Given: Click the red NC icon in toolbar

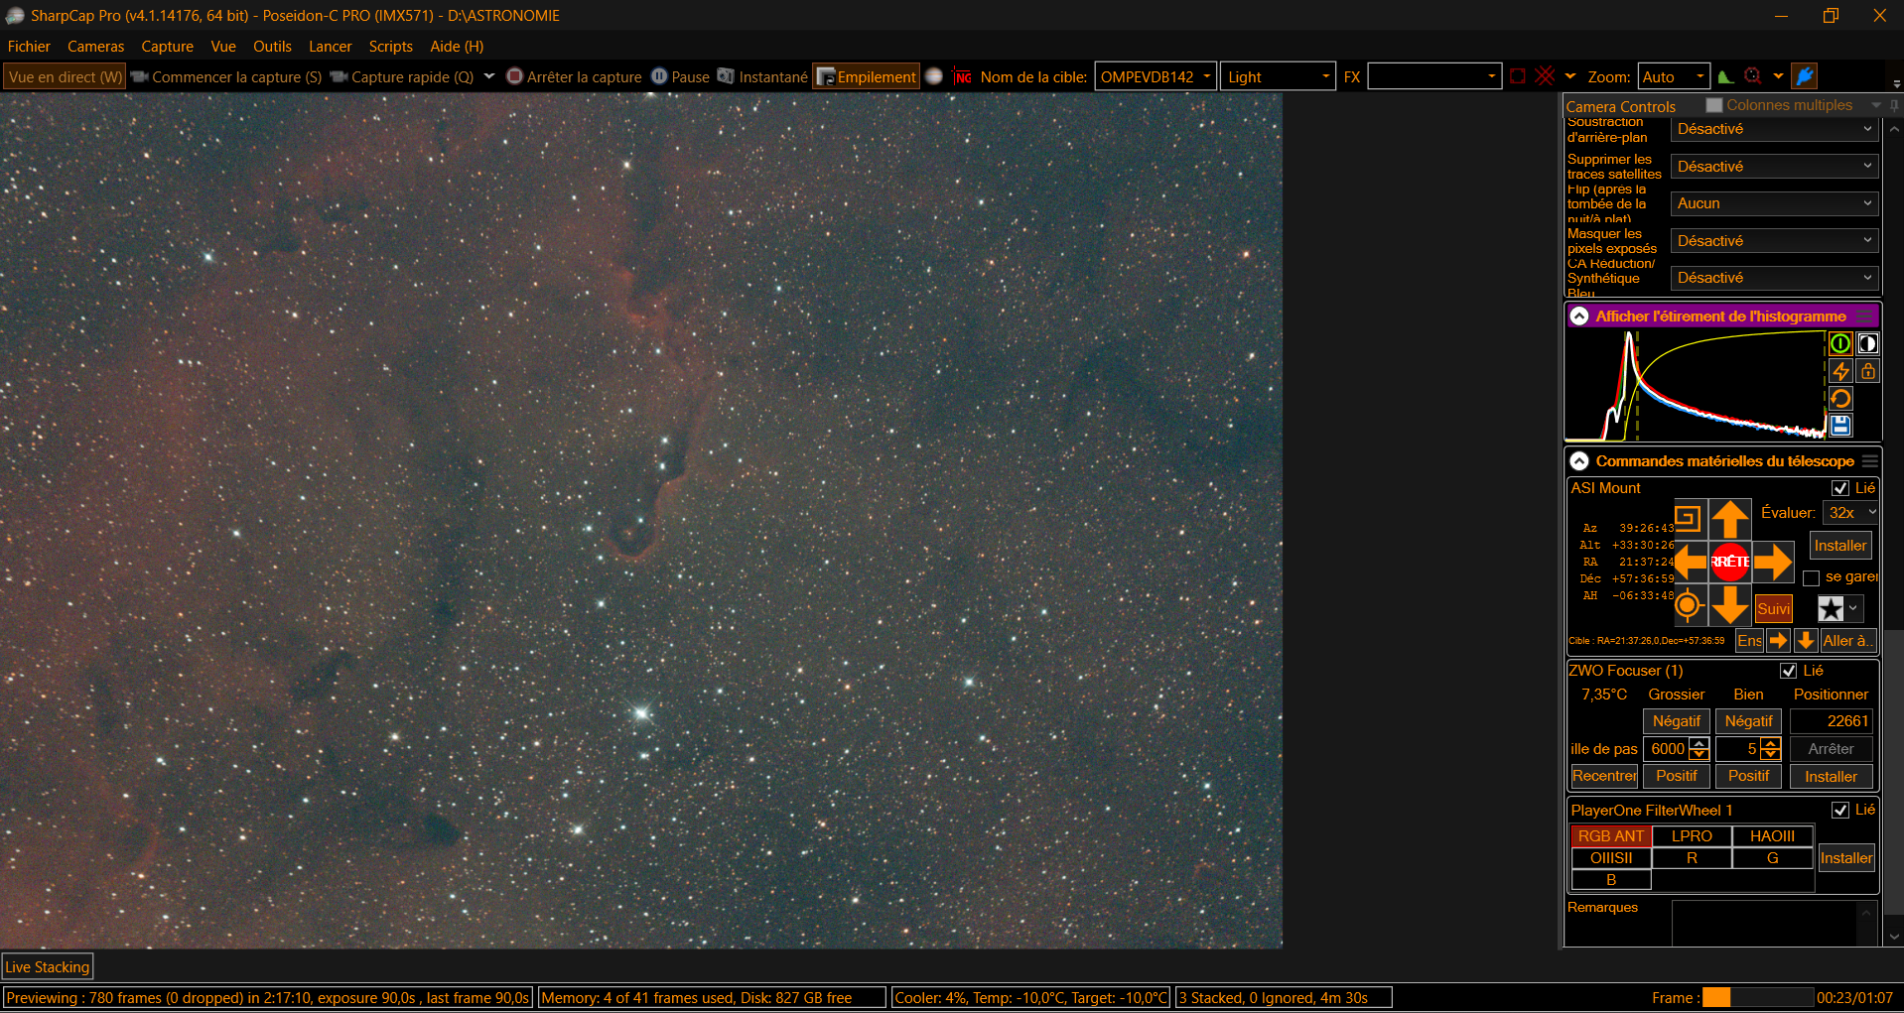Looking at the screenshot, I should click(962, 76).
